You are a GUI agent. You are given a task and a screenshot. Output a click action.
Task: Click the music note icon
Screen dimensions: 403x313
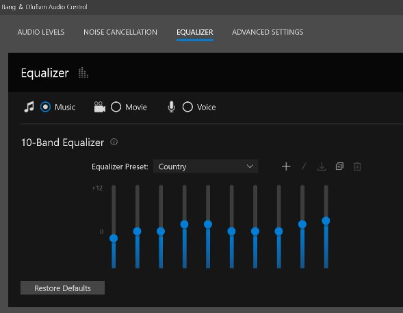tap(29, 107)
